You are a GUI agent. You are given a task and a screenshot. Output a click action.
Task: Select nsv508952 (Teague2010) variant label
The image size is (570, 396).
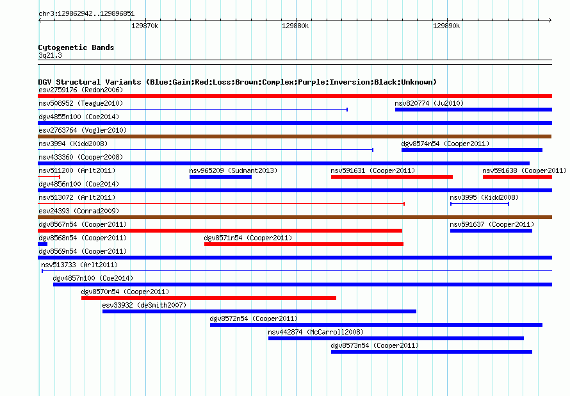pos(81,103)
